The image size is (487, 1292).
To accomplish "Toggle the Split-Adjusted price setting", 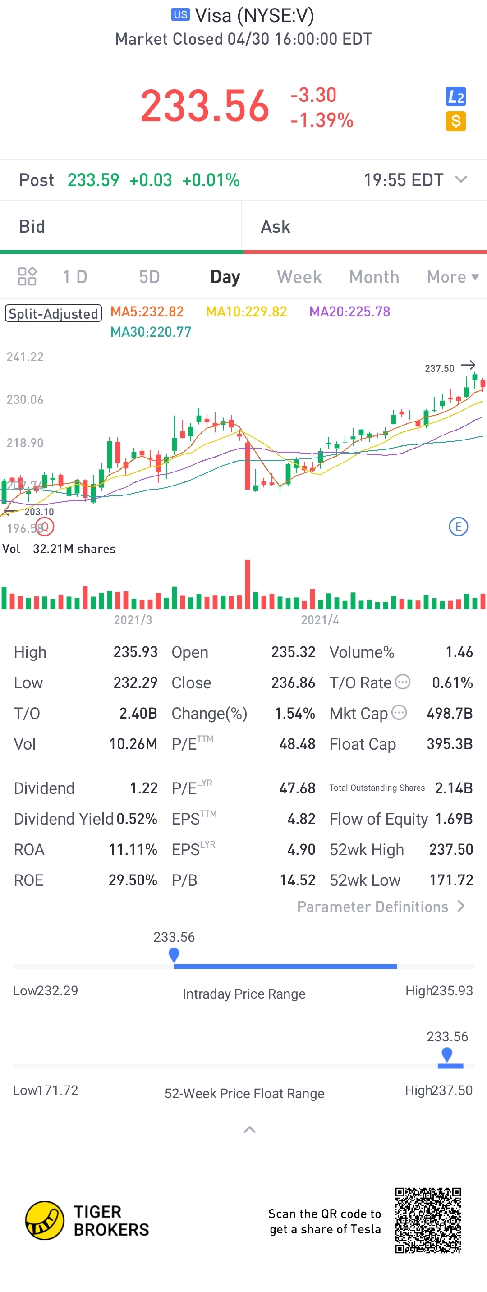I will point(53,313).
